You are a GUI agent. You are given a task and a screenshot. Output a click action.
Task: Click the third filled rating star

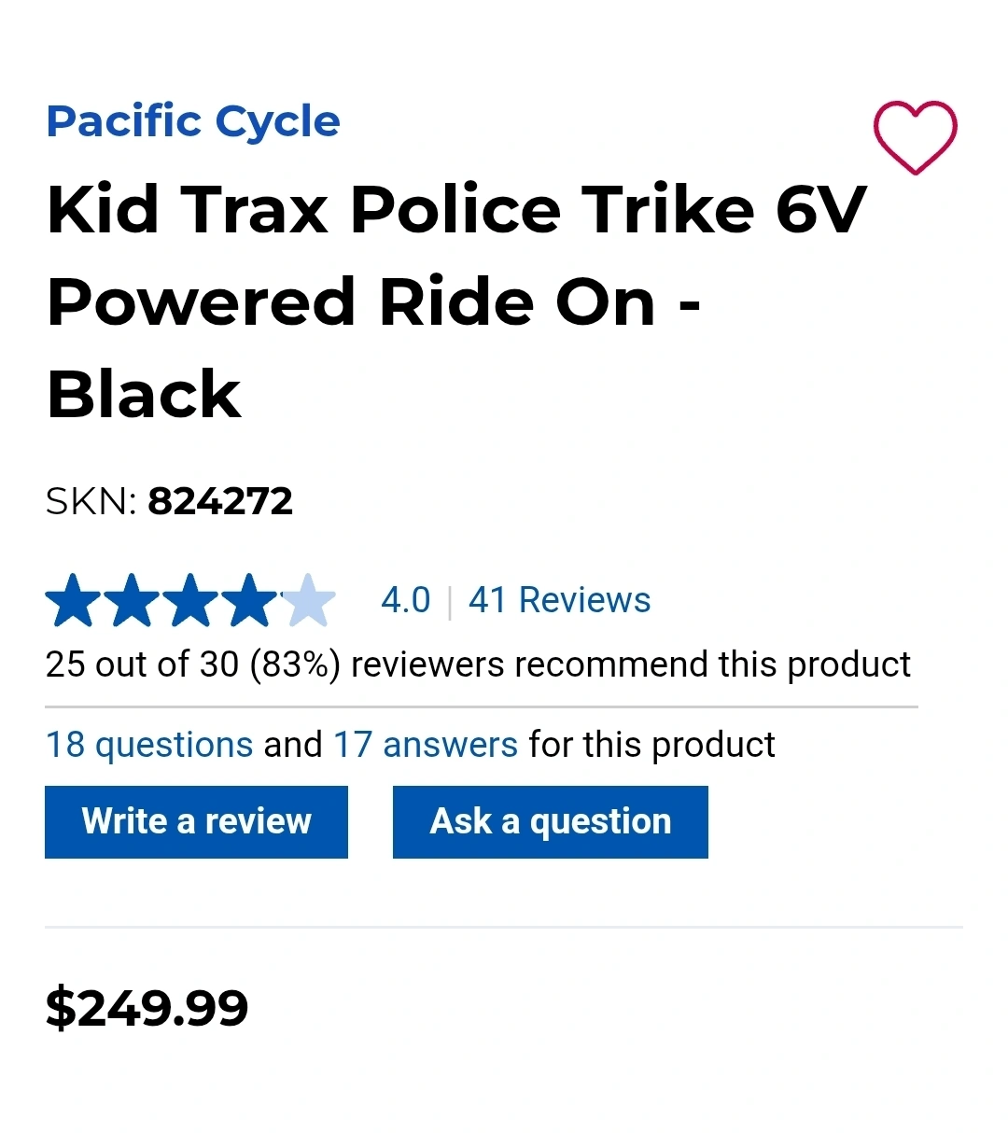pos(191,600)
